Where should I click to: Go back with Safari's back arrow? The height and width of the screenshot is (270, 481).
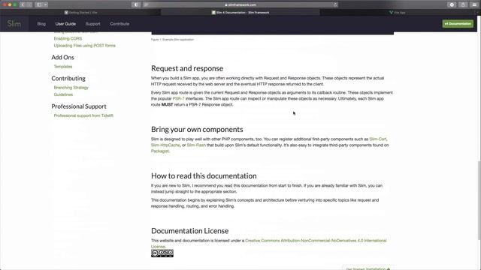[23, 4]
